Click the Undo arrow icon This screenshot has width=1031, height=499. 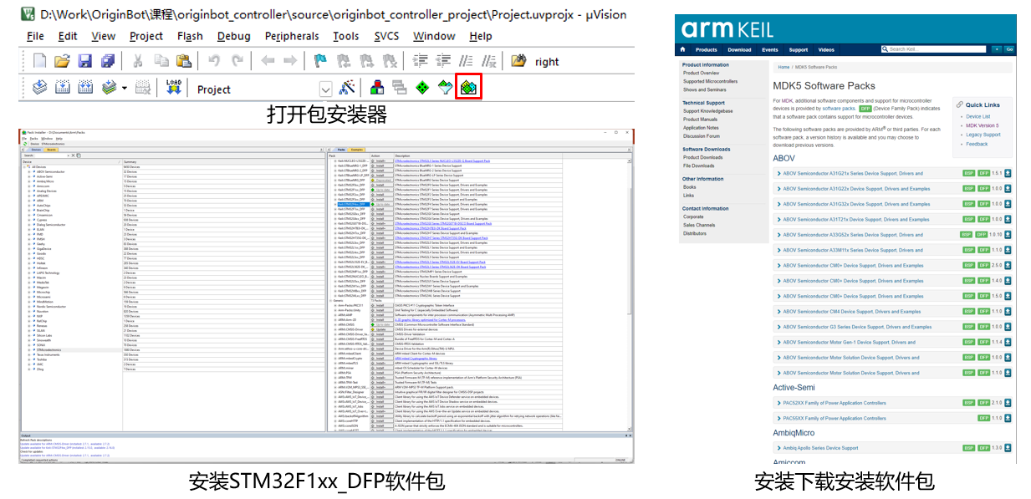coord(214,61)
